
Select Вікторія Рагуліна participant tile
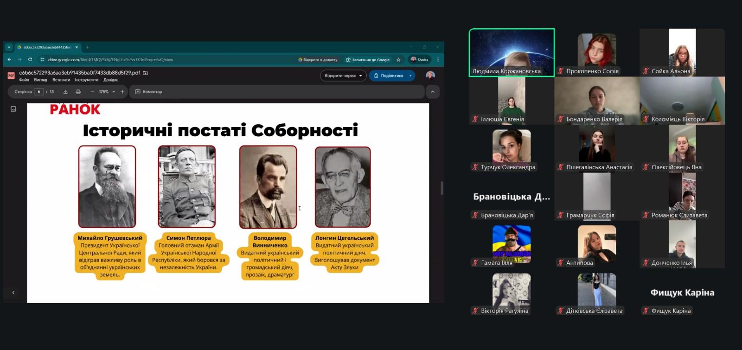pyautogui.click(x=512, y=293)
